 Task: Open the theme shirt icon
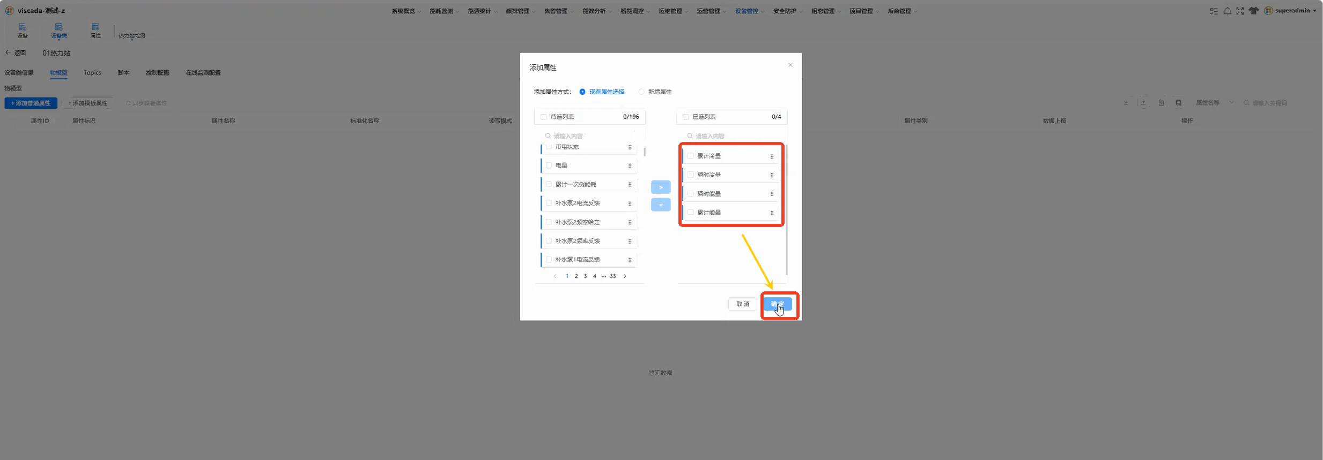pos(1253,11)
